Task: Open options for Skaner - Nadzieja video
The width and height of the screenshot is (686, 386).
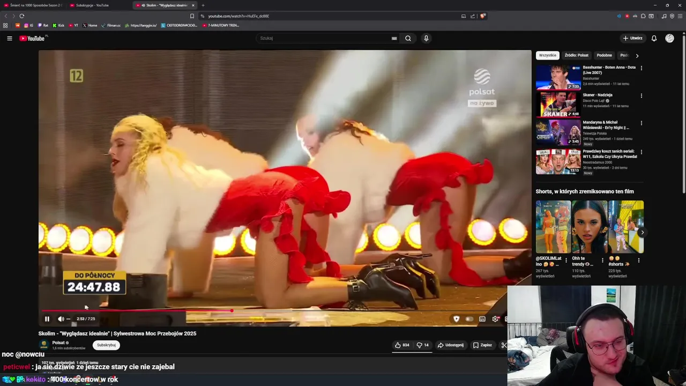Action: (641, 95)
